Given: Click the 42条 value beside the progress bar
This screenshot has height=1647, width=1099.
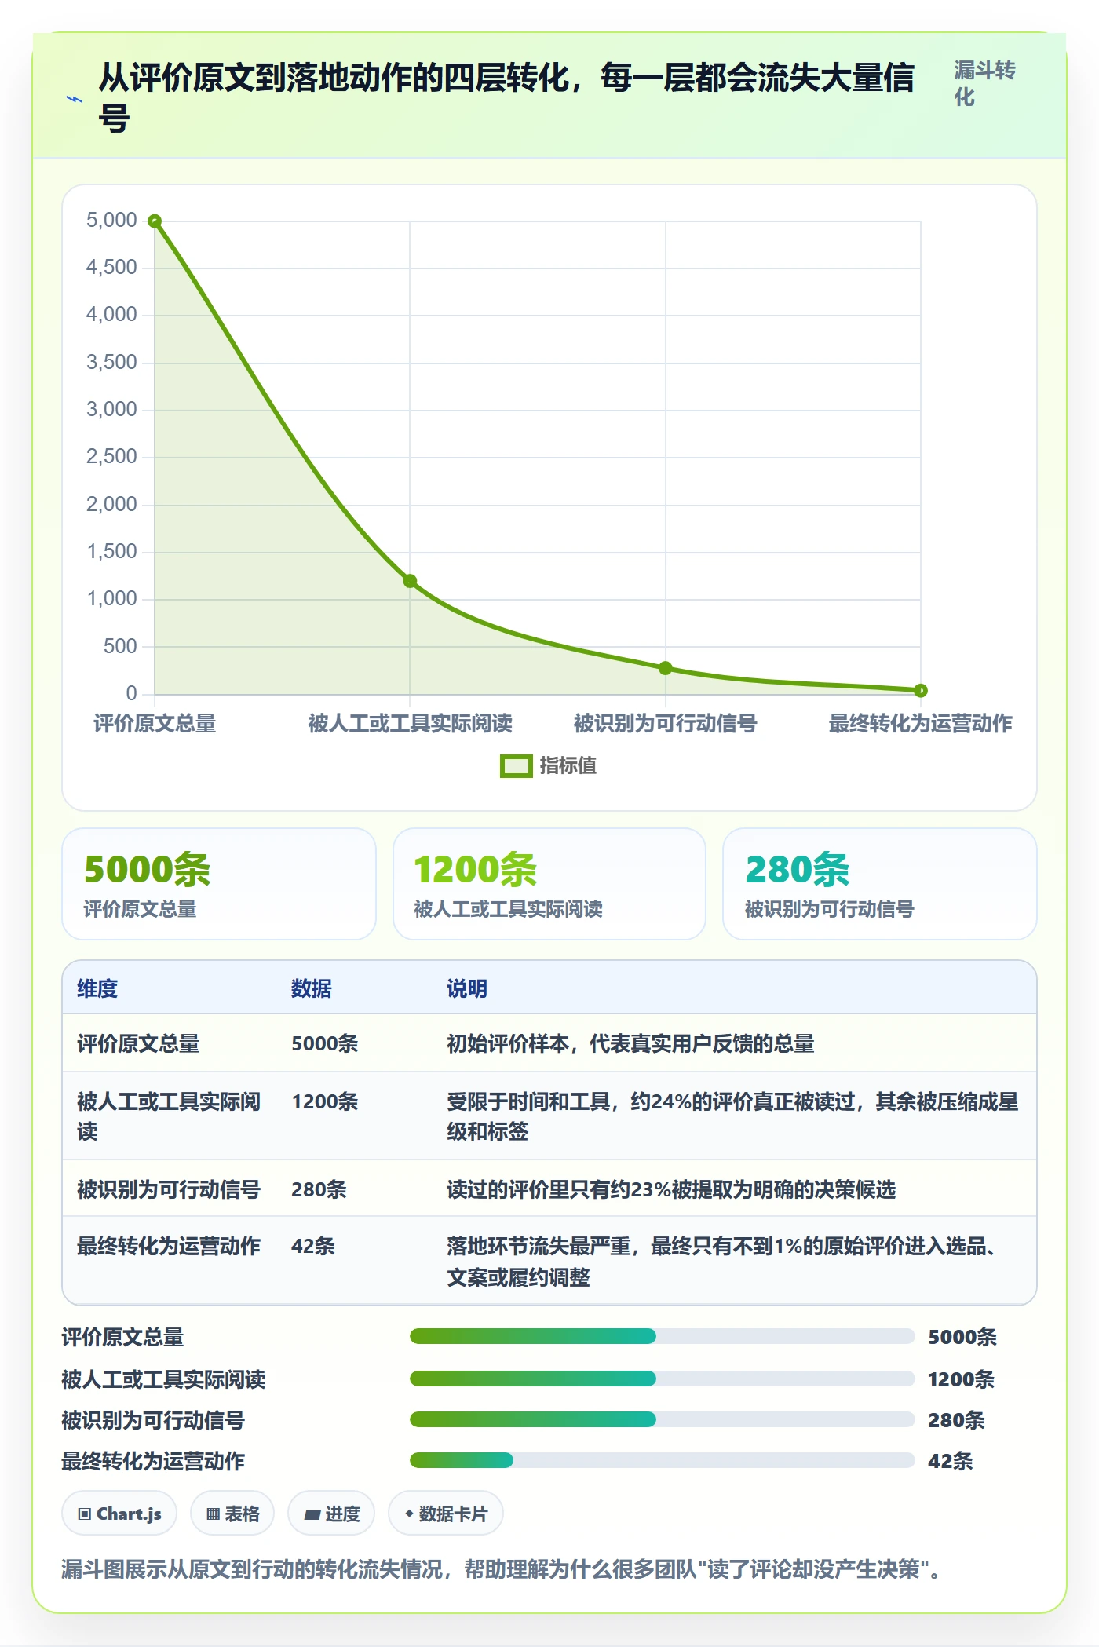Looking at the screenshot, I should 951,1461.
